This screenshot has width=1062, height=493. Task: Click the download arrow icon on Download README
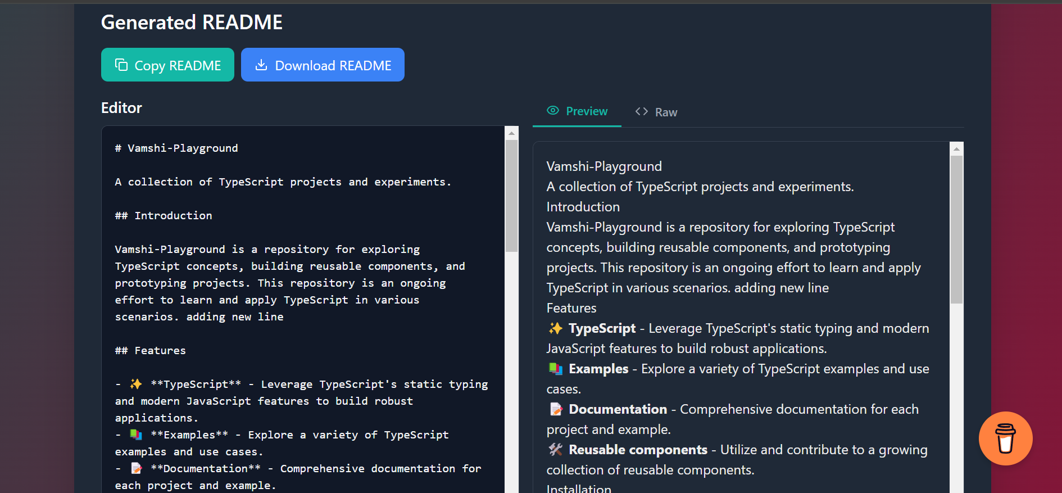[261, 65]
